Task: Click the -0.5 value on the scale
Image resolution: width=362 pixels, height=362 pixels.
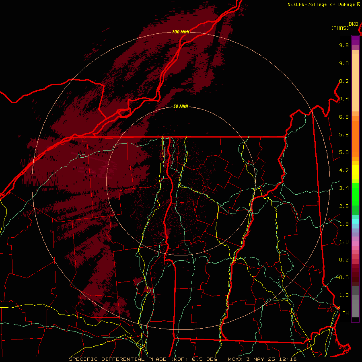Action: click(342, 278)
